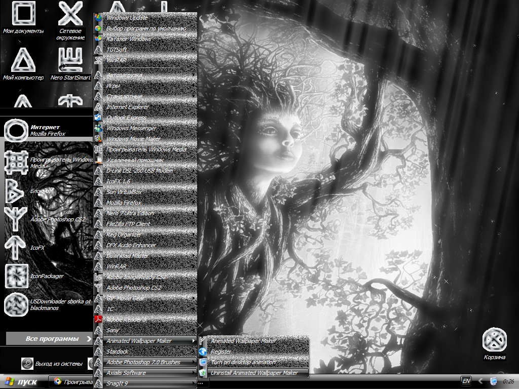Click the Adobe Reader 9 icon
Viewport: 519px width, 389px height.
click(x=98, y=320)
